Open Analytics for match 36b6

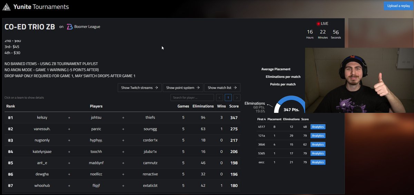pyautogui.click(x=318, y=144)
